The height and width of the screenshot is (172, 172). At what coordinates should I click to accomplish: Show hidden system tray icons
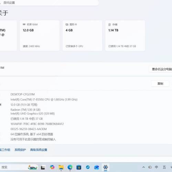(x=143, y=167)
